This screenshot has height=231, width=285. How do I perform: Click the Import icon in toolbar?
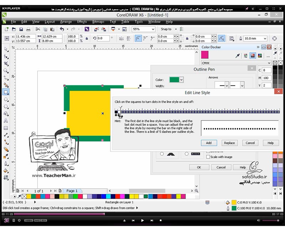(x=96, y=29)
